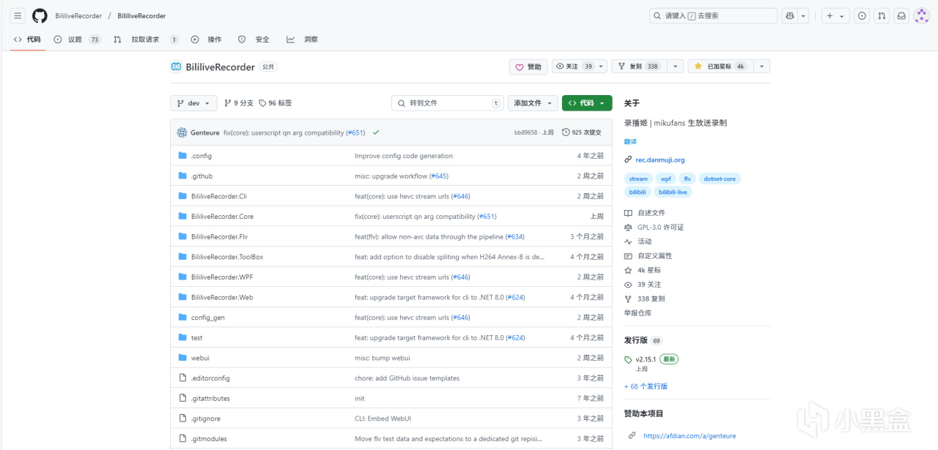938x450 pixels.
Task: Open Copilot icon next to search
Action: [789, 15]
